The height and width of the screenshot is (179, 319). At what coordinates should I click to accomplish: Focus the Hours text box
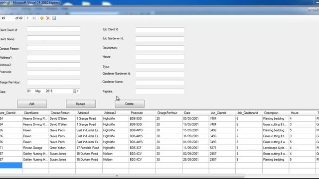(159, 57)
